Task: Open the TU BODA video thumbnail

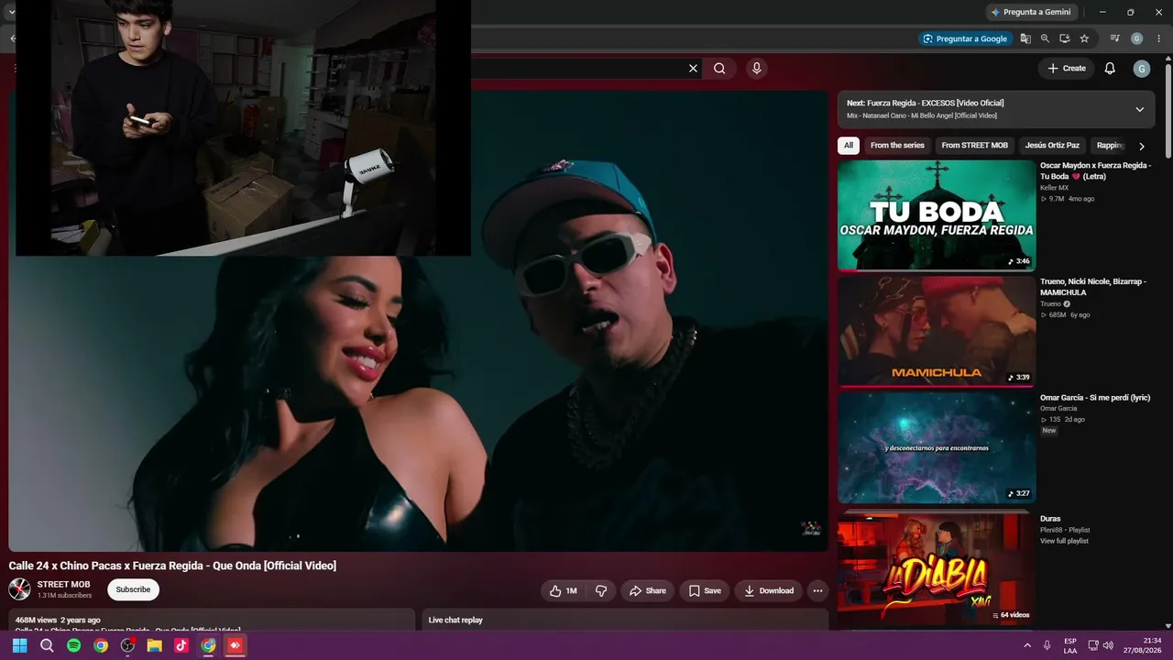Action: point(937,215)
